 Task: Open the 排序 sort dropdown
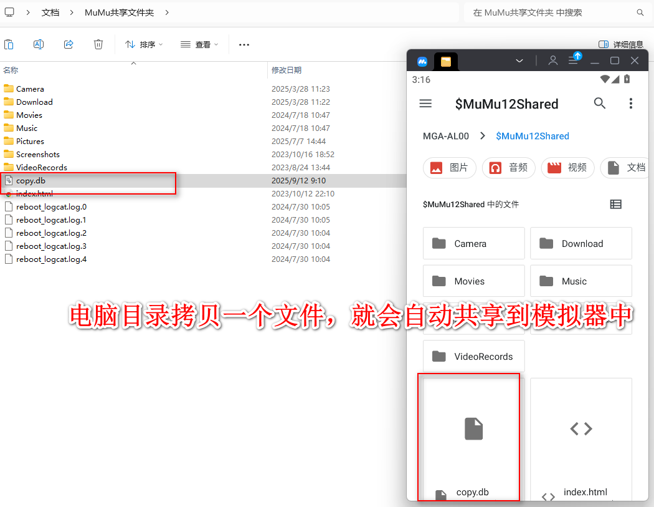pyautogui.click(x=144, y=44)
